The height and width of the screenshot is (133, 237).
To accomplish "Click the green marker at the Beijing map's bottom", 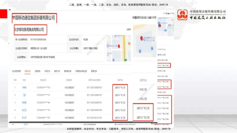I will point(126,60).
